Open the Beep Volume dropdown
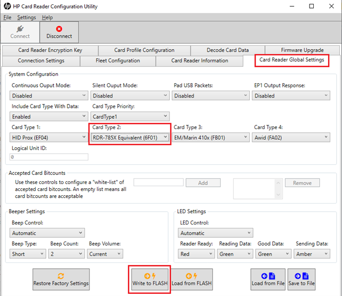 pyautogui.click(x=105, y=254)
